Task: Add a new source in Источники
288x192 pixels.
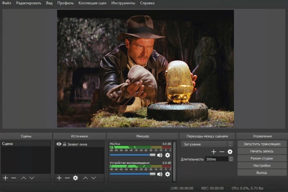Action: pos(59,178)
